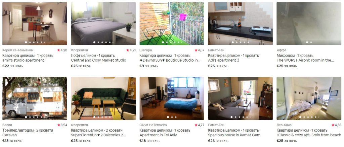Click the star rating 4,28 on amir's studio
Viewport: 344px width, 147px height.
point(62,50)
